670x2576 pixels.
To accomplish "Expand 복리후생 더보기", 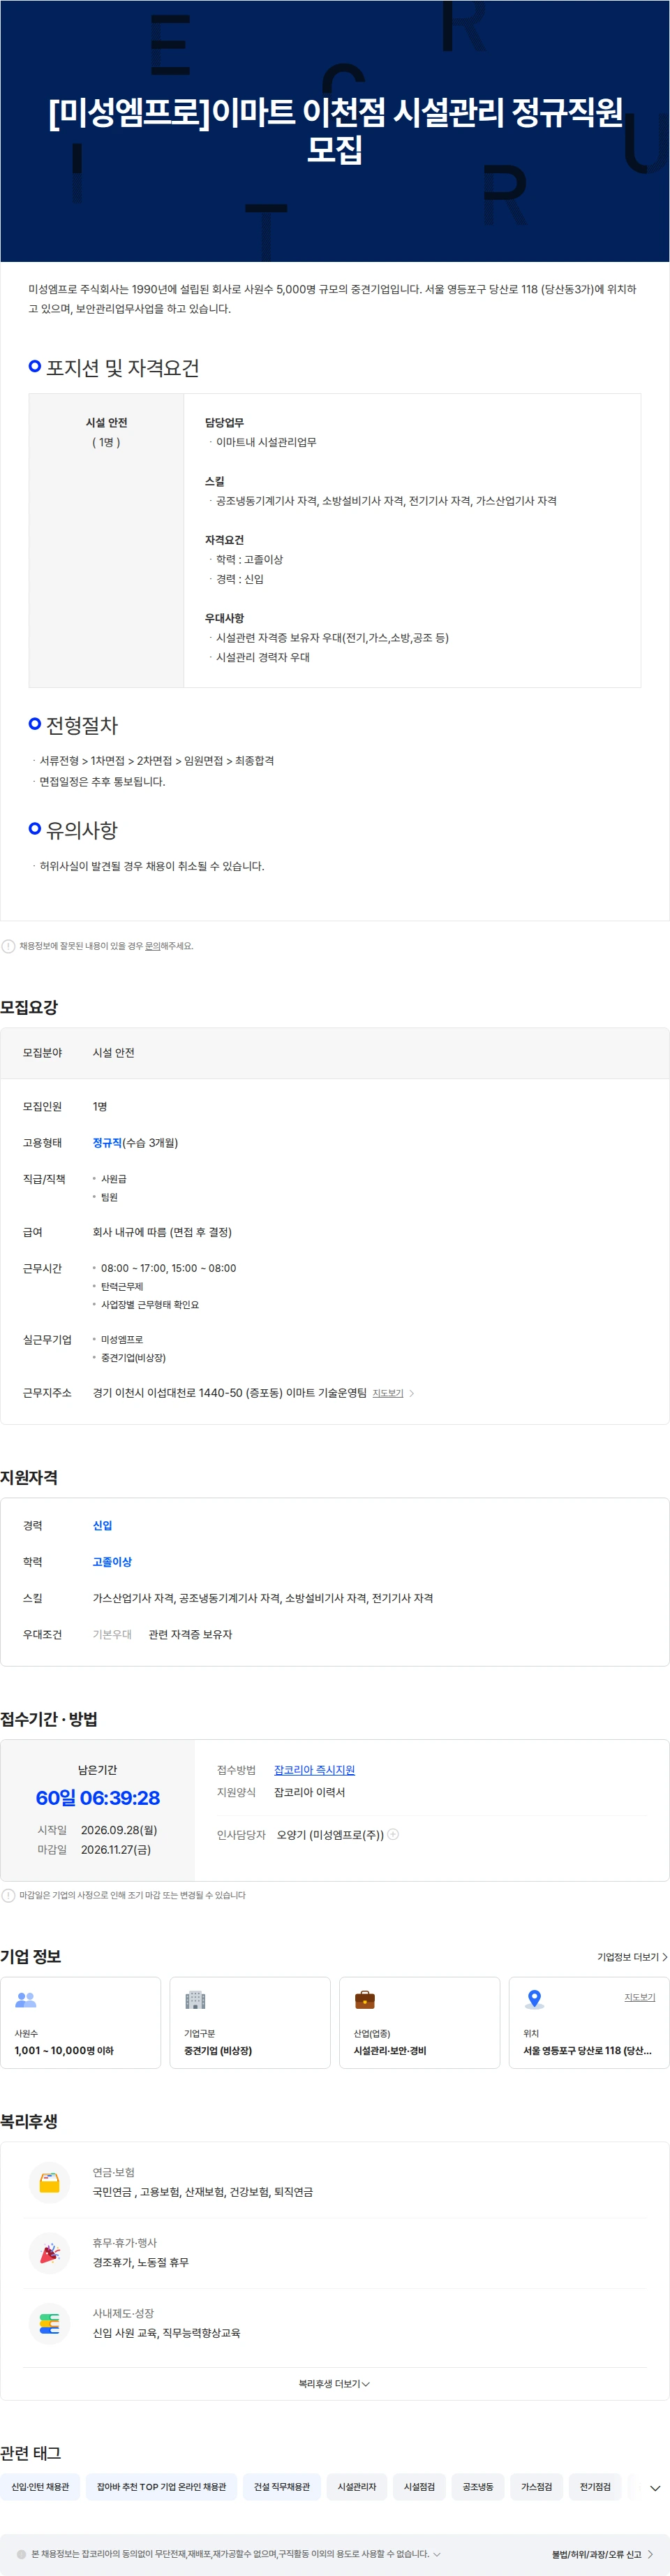I will point(334,2384).
